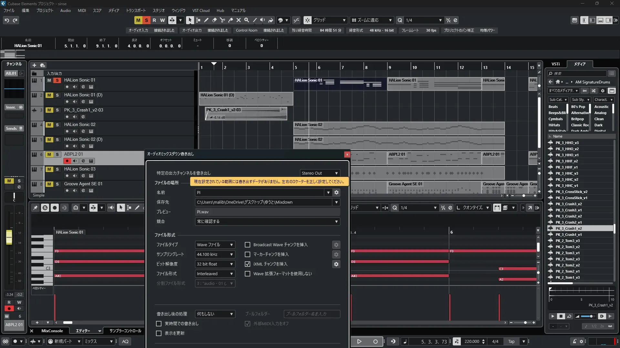This screenshot has width=620, height=348.
Task: Switch to the VSTi tab
Action: pos(555,64)
